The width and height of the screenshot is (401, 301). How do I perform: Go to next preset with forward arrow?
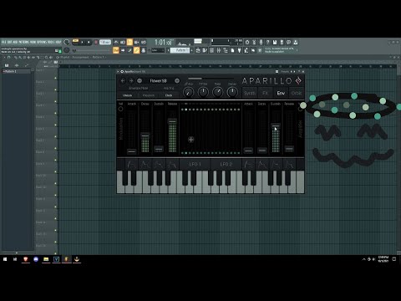click(131, 81)
